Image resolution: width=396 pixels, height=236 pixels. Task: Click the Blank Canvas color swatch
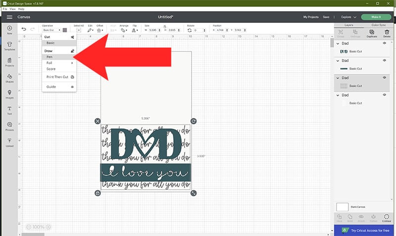tap(342, 207)
